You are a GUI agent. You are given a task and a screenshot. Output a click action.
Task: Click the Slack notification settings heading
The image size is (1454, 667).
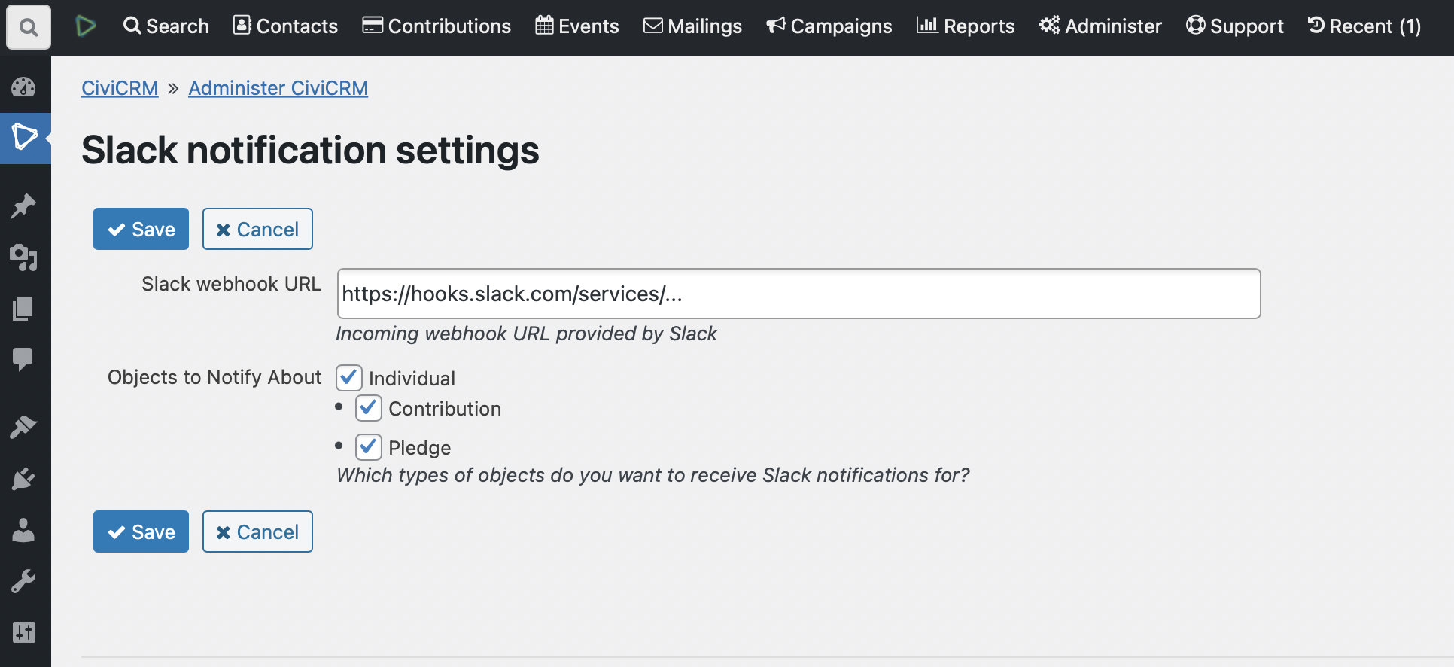310,150
